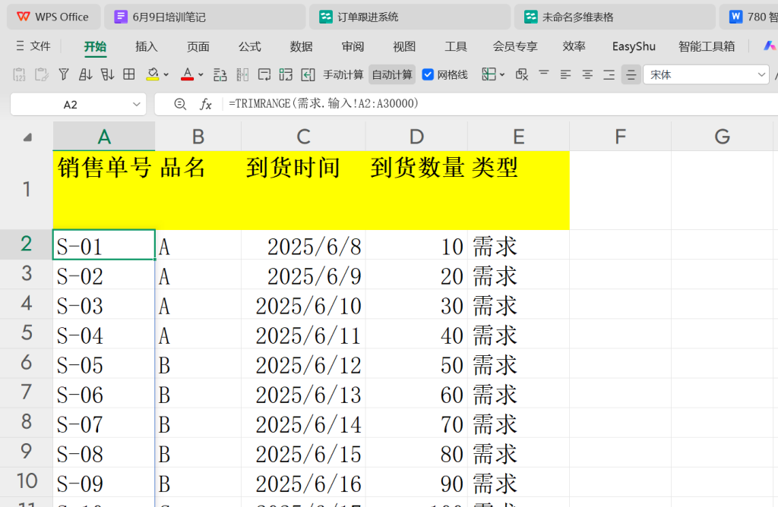Click the freeze panes icon

[489, 75]
